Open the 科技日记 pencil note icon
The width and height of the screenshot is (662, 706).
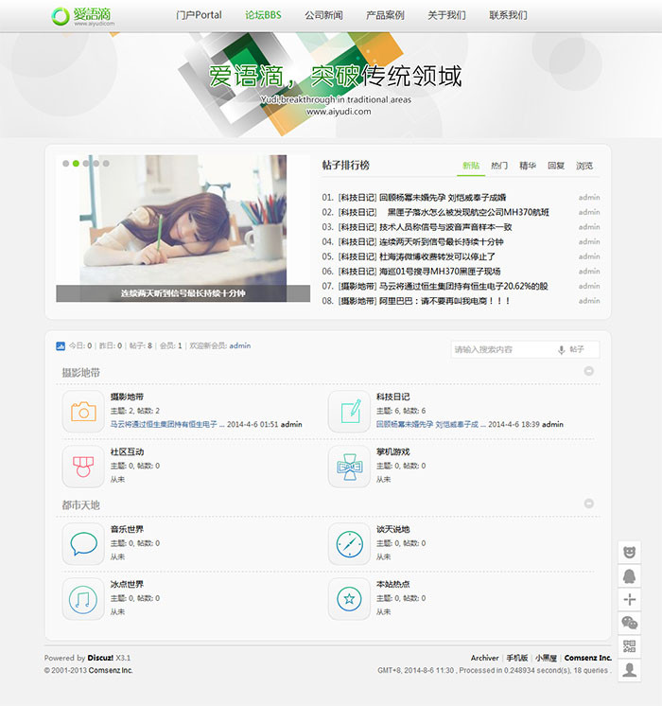[349, 412]
